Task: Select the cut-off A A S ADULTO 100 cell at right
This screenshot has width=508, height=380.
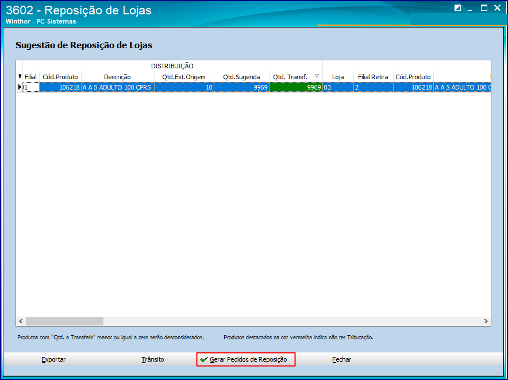Action: pyautogui.click(x=463, y=87)
